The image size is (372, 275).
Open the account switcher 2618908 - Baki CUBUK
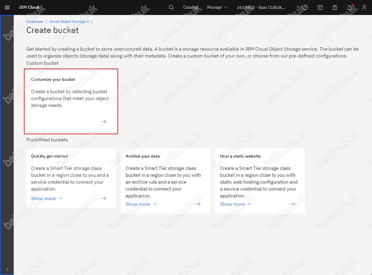point(261,7)
